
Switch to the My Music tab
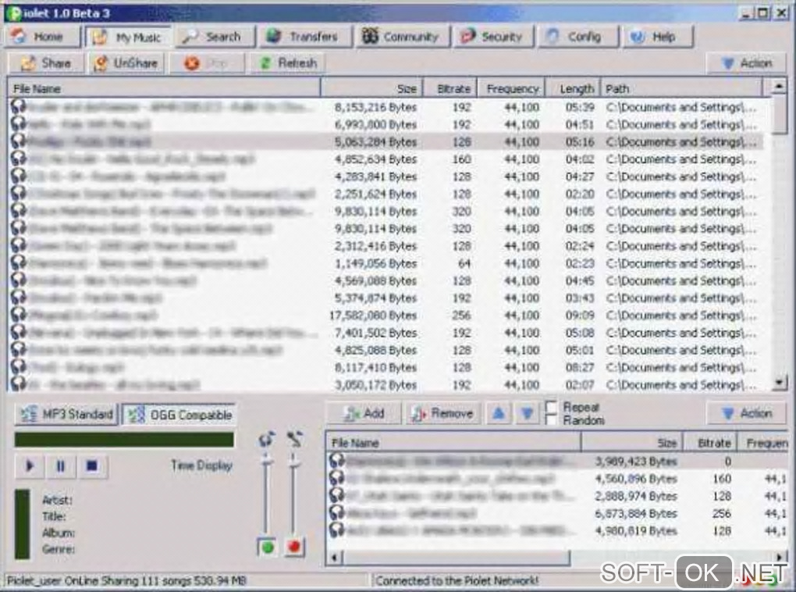pyautogui.click(x=129, y=37)
